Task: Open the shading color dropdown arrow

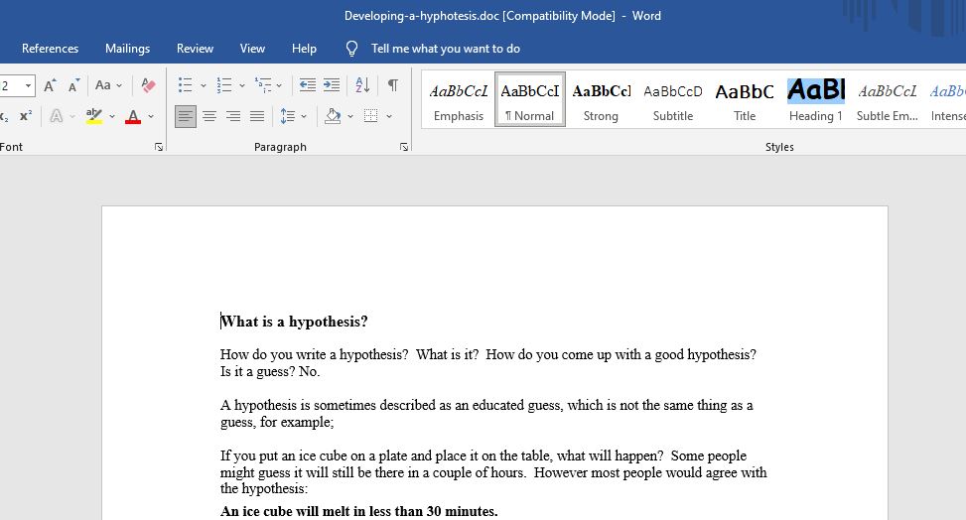Action: [350, 116]
